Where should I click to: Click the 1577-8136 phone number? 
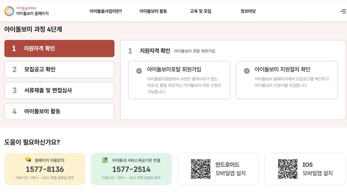click(x=45, y=169)
